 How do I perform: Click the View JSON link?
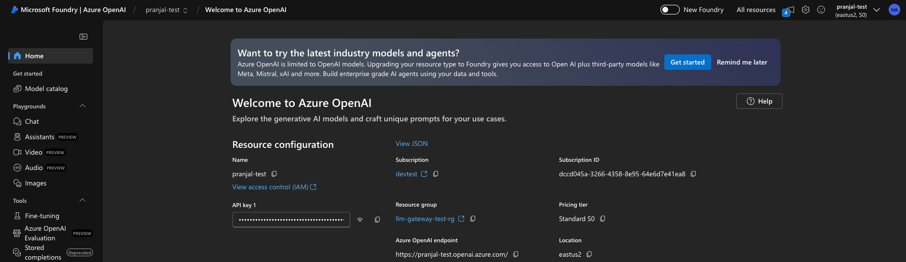click(x=412, y=144)
